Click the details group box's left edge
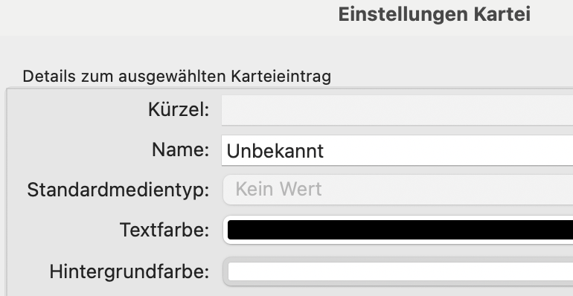The height and width of the screenshot is (296, 573). click(x=6, y=192)
